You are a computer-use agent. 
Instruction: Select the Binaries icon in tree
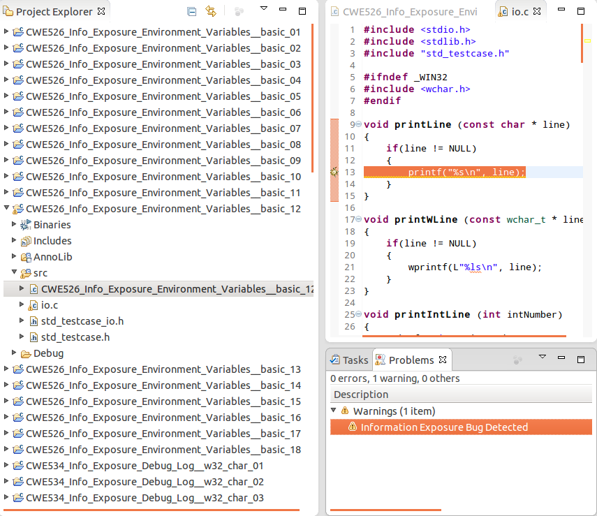[x=26, y=225]
